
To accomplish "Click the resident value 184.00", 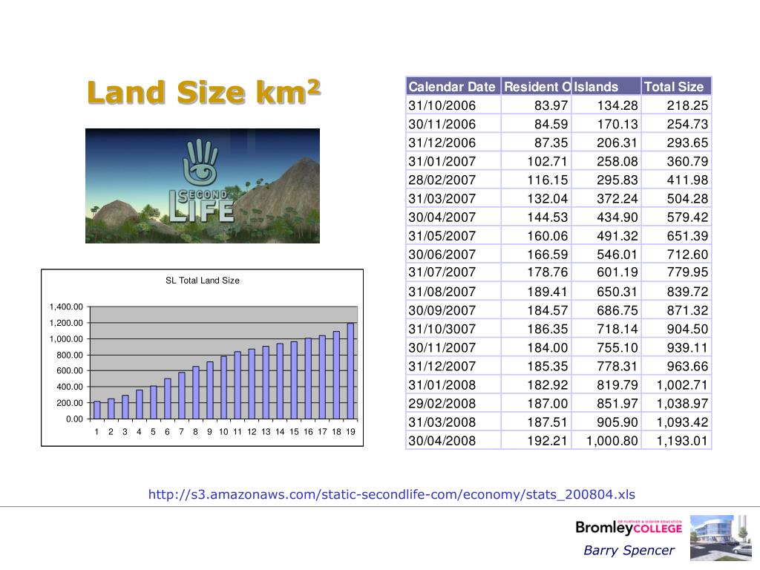I will click(x=547, y=347).
